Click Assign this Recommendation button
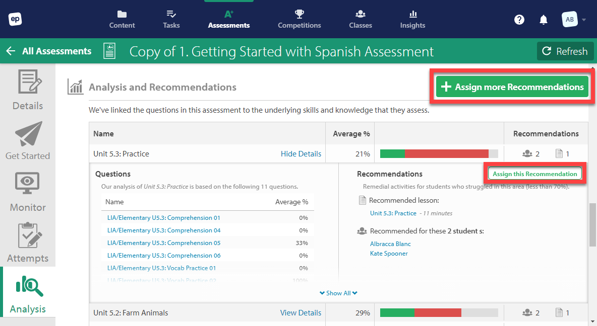 click(x=535, y=174)
